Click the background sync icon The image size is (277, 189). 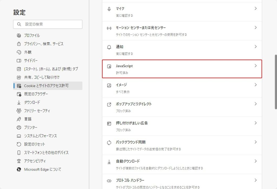(x=109, y=143)
